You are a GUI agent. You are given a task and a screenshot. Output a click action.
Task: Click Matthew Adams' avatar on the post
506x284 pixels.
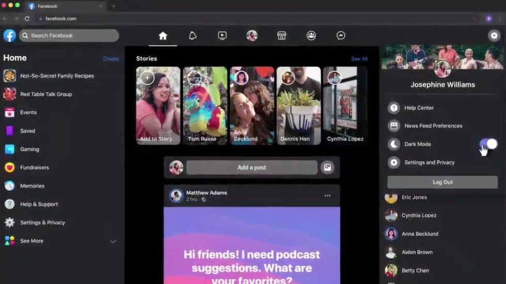[176, 195]
